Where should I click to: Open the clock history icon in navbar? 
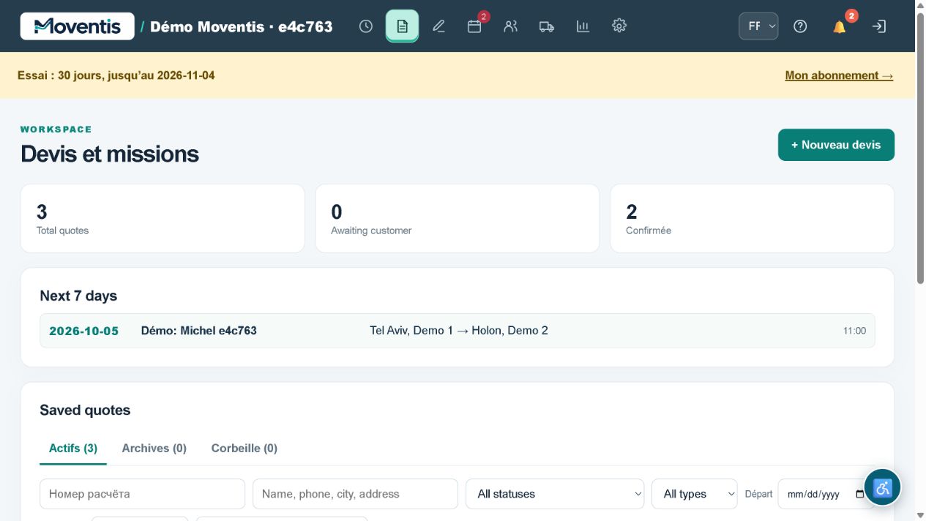pos(366,26)
